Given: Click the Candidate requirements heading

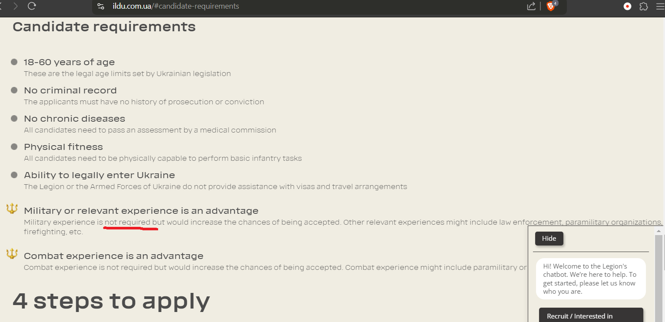Looking at the screenshot, I should 104,27.
